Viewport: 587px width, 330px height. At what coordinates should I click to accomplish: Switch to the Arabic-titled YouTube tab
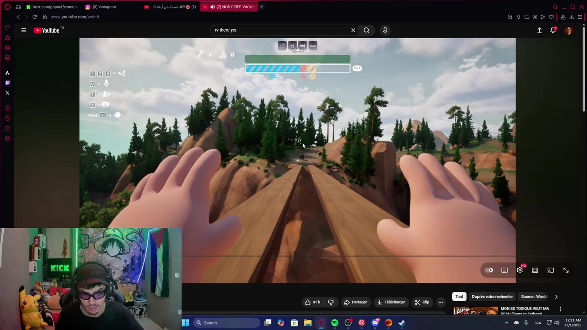click(170, 7)
